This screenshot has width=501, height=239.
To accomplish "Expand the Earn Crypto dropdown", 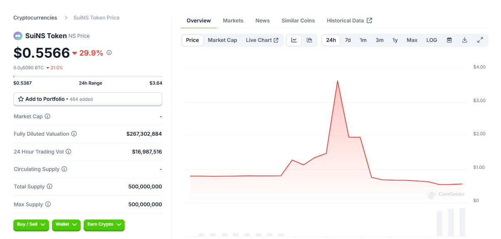I will tap(104, 224).
